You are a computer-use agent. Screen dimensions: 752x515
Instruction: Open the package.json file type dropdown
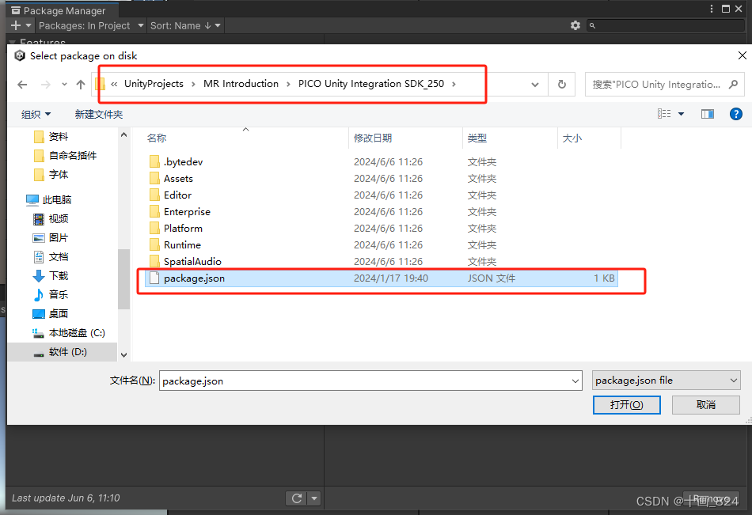click(667, 381)
